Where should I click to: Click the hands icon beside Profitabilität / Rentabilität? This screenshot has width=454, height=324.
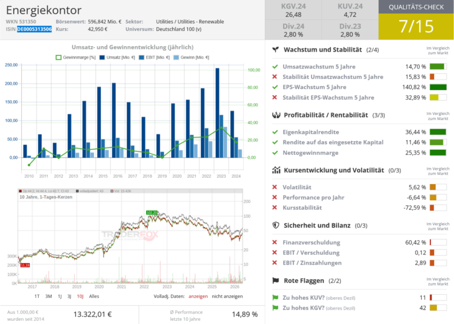276,115
